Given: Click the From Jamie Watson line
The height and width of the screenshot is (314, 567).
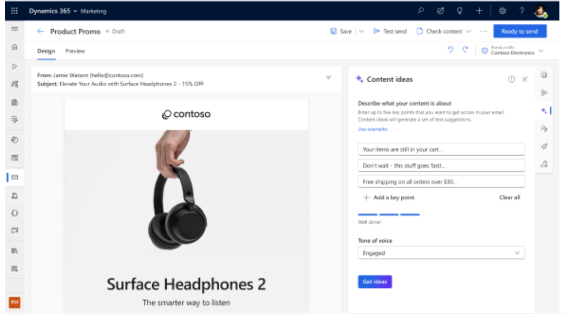Looking at the screenshot, I should point(90,75).
